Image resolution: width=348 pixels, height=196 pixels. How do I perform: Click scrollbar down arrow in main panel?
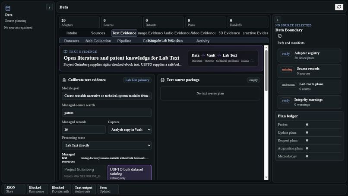click(266, 177)
